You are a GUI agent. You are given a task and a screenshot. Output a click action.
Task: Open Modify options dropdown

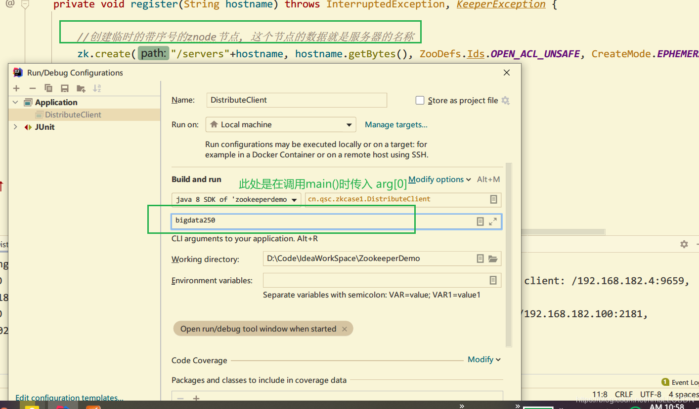pyautogui.click(x=439, y=179)
